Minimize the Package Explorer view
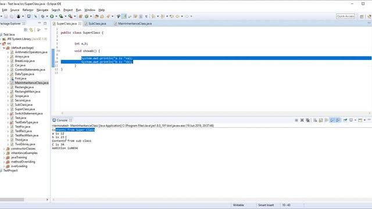Screen dimensions: 372x209 40,23
